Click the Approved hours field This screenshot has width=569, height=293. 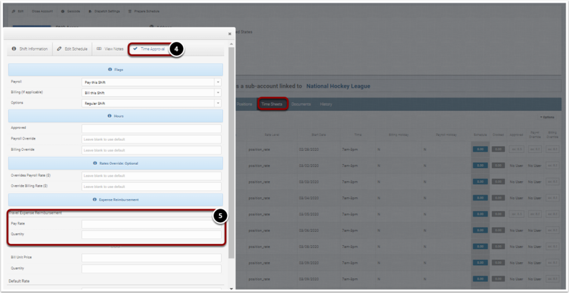click(151, 129)
